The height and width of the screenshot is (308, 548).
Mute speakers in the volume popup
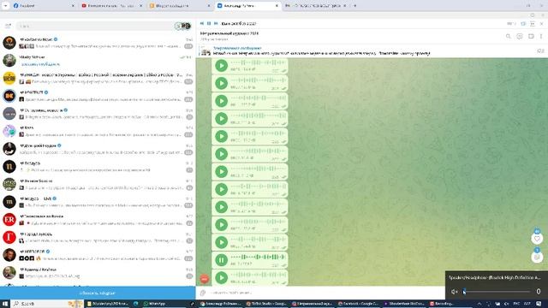(x=454, y=292)
